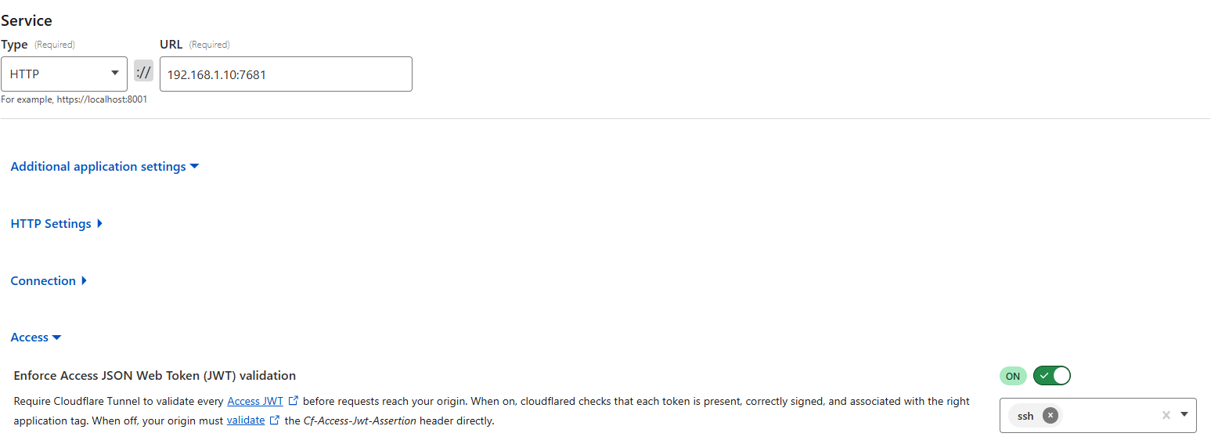Screen dimensions: 1218x444
Task: Open the HTTP service Type dropdown
Action: tap(63, 74)
